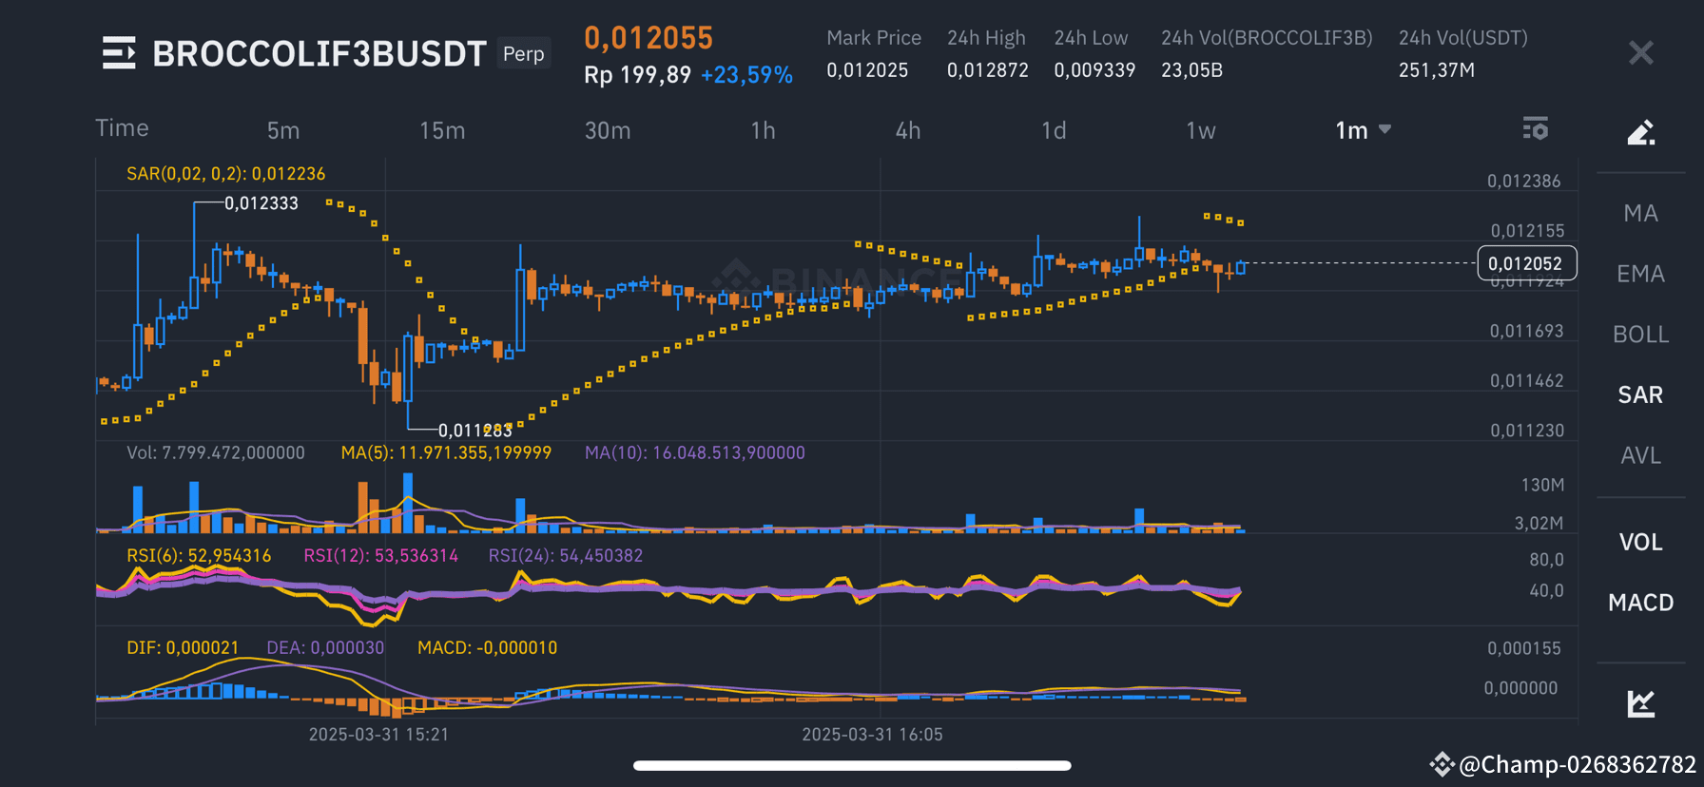Tap the BROCCOLIF3BUSDT symbol name
Screen dimensions: 1704x787
pyautogui.click(x=319, y=54)
